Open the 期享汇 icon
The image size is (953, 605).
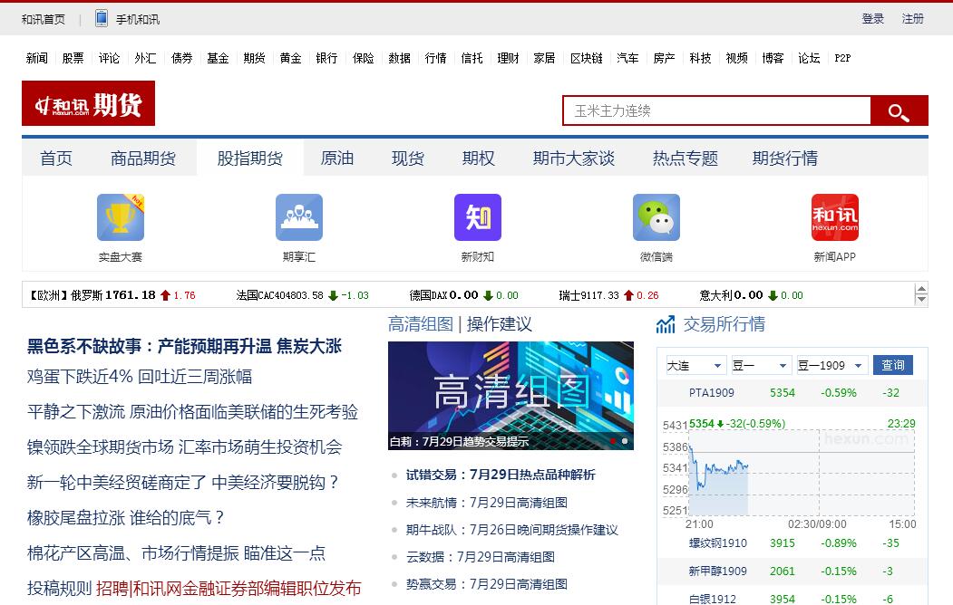(x=299, y=217)
